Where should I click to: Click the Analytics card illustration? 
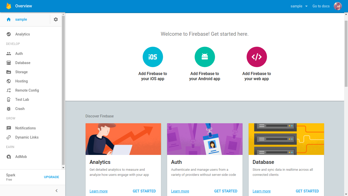tap(123, 139)
